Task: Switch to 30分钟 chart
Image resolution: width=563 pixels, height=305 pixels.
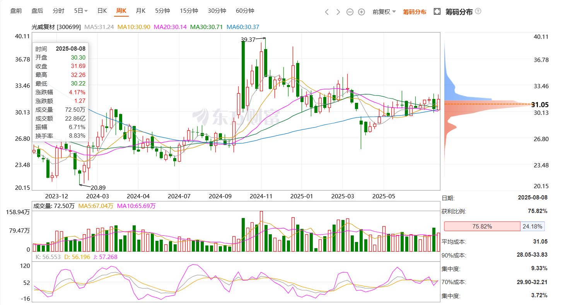Action: [217, 11]
